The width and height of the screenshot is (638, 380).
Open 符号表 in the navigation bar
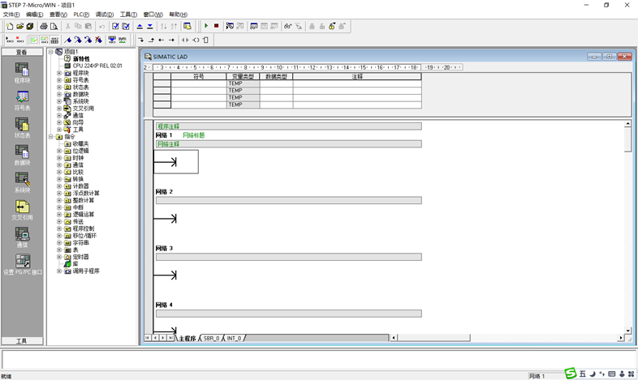tap(22, 100)
